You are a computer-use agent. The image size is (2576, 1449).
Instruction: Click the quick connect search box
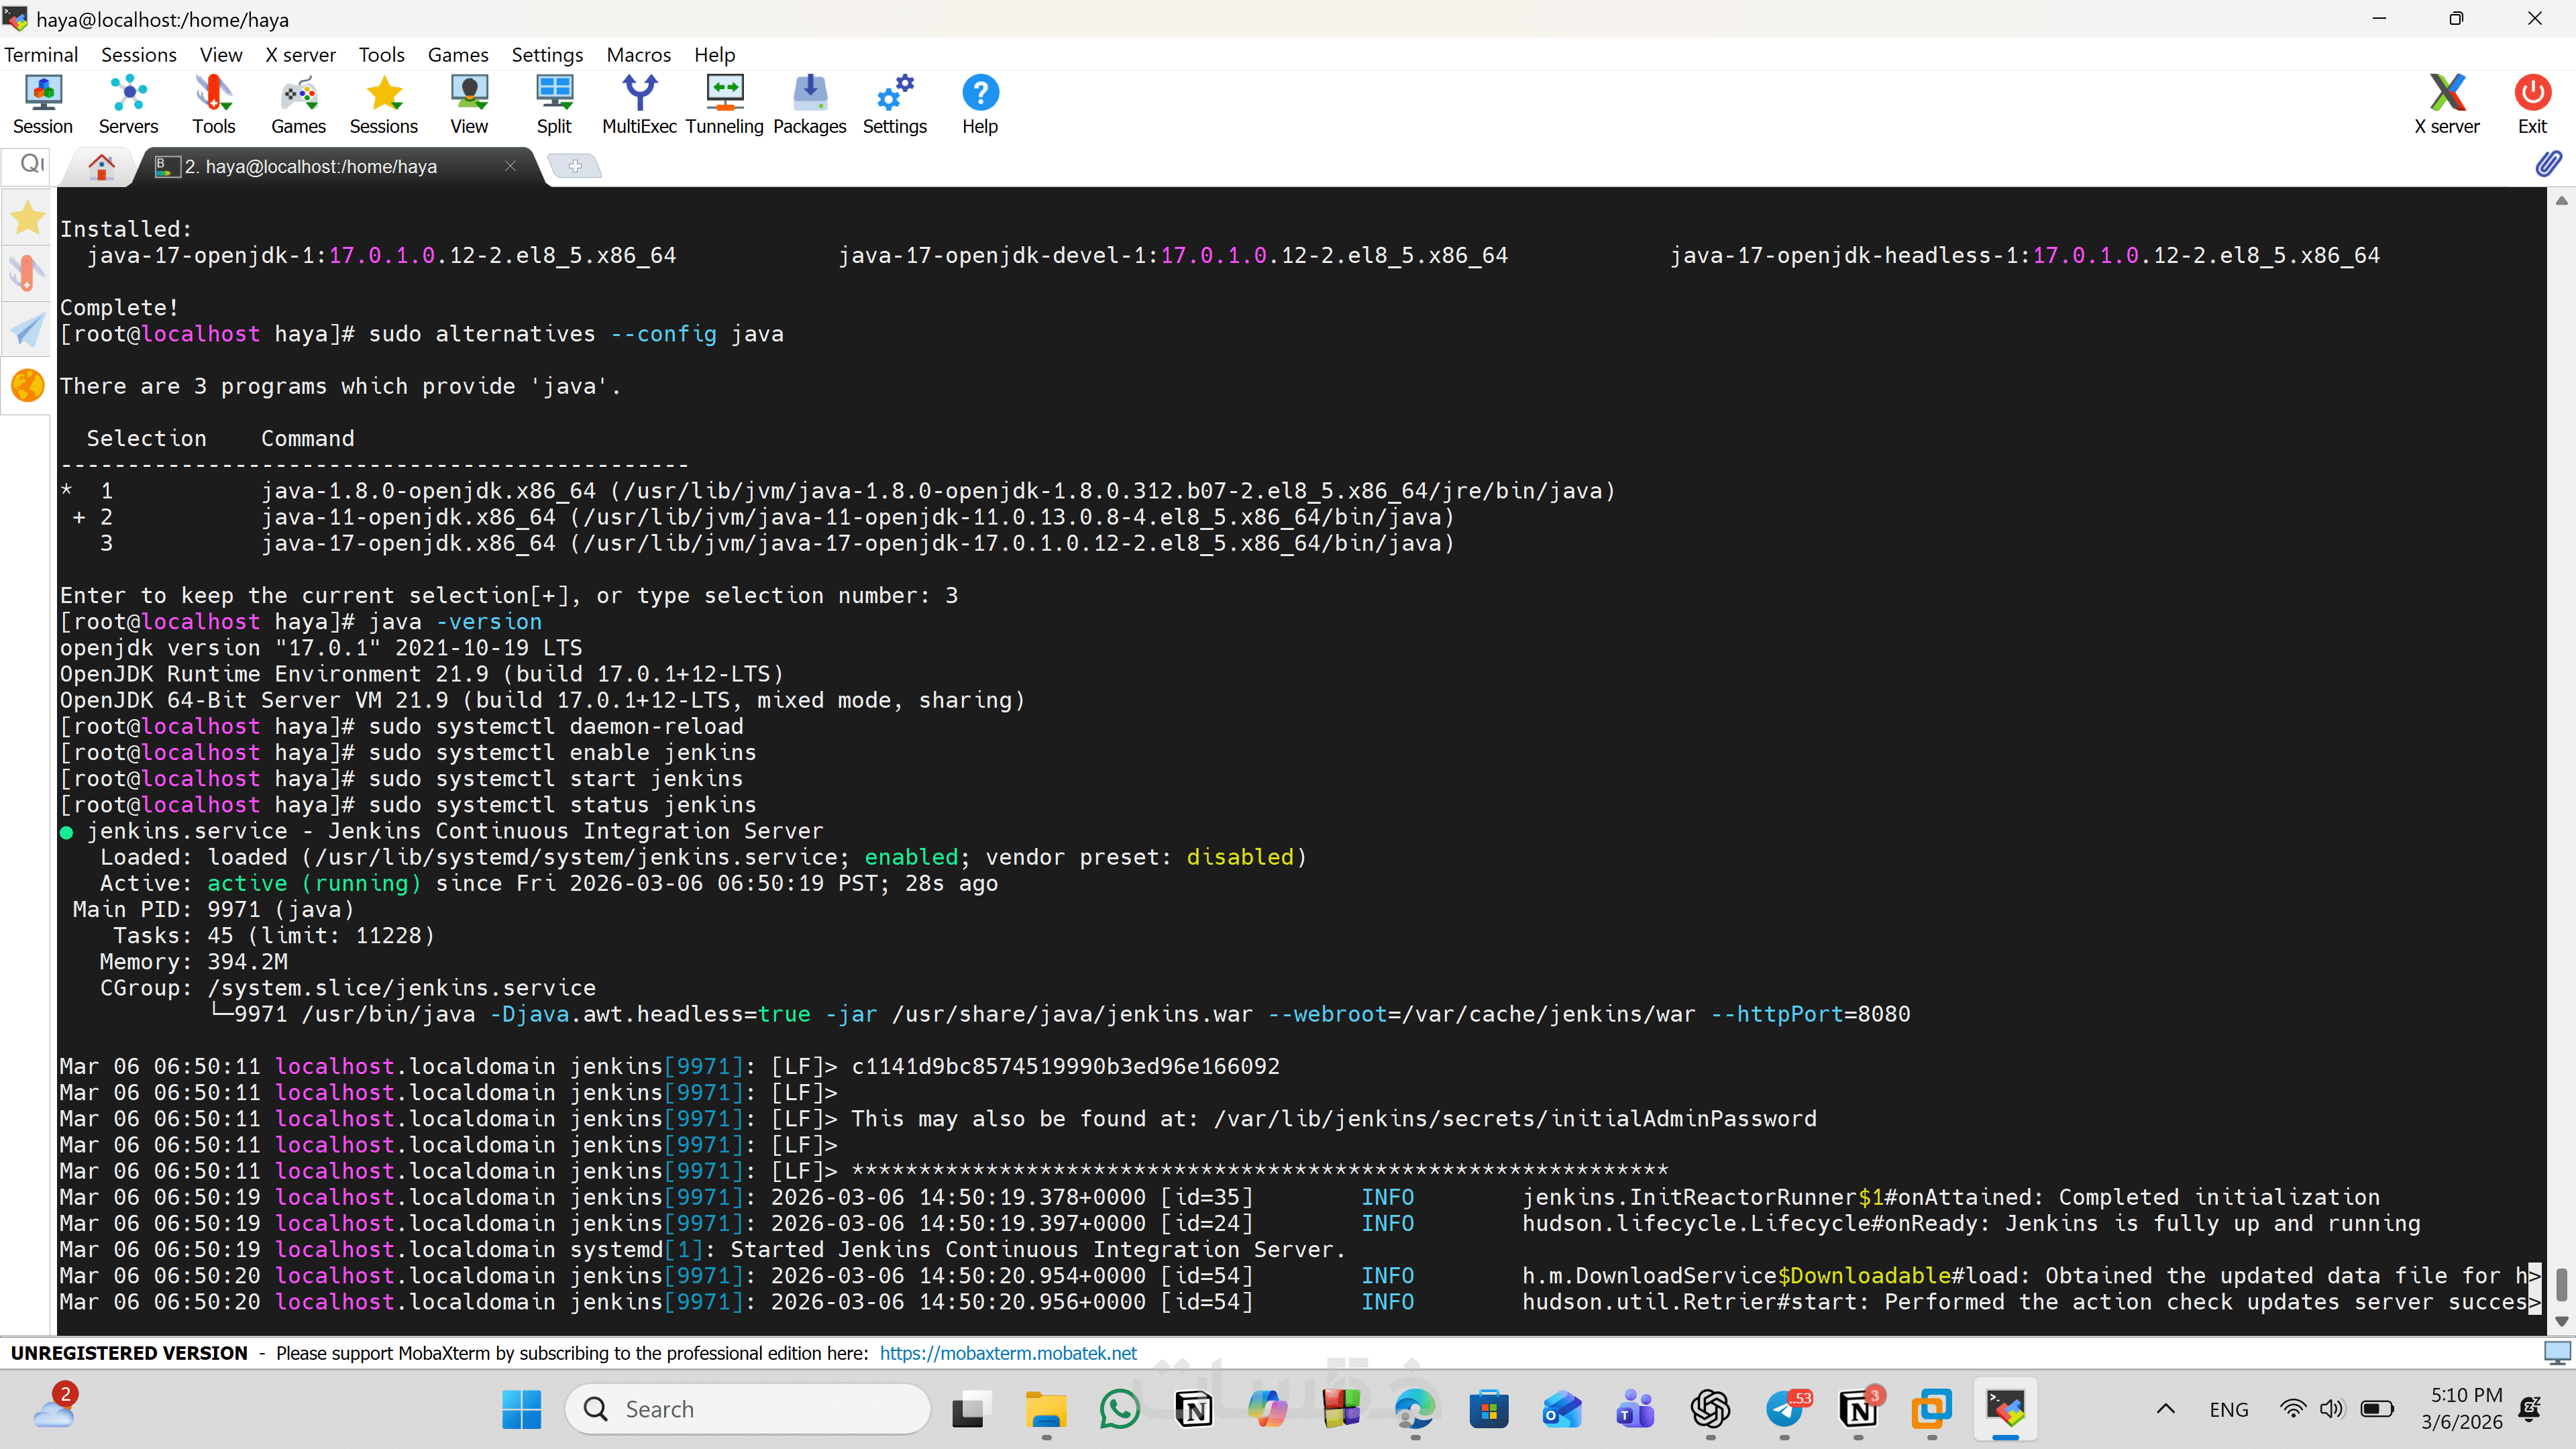[x=30, y=163]
